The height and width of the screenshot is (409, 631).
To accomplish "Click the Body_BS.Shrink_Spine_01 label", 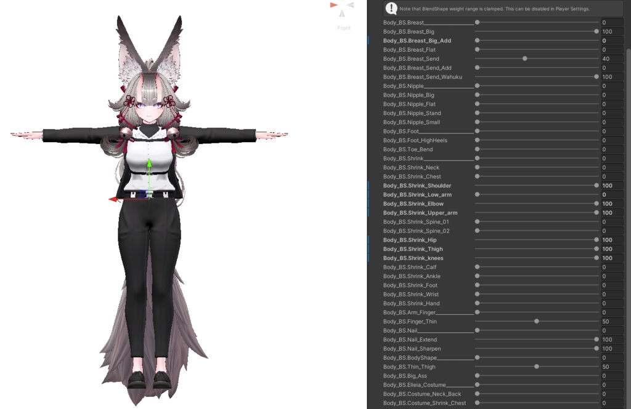I will click(416, 222).
